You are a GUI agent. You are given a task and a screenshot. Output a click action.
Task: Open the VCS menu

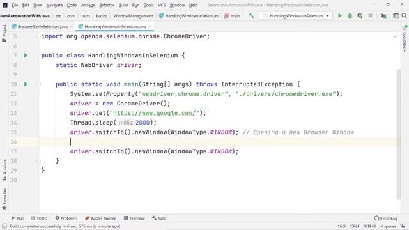coord(162,5)
